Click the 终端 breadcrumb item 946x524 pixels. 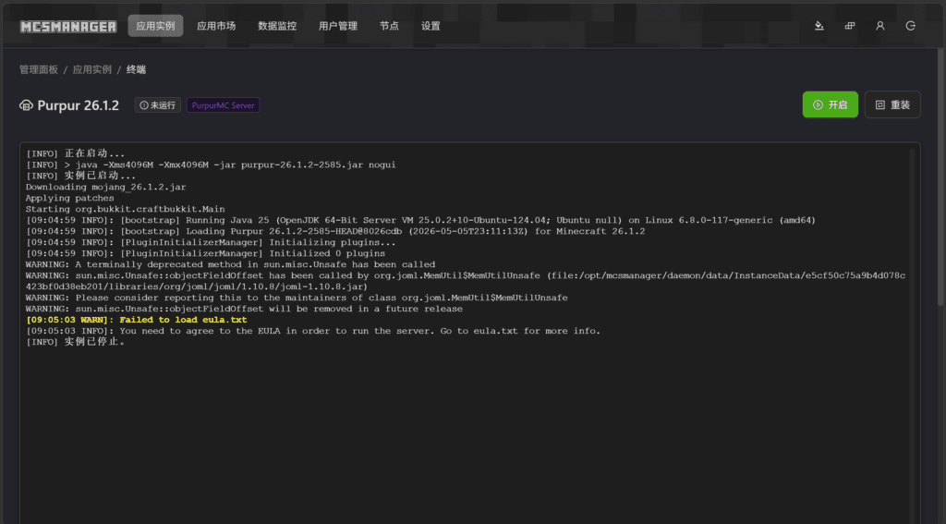(x=137, y=69)
